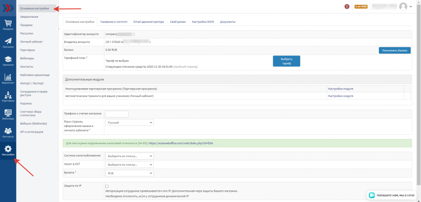
Task: Click the red alert notification icon
Action: (347, 7)
